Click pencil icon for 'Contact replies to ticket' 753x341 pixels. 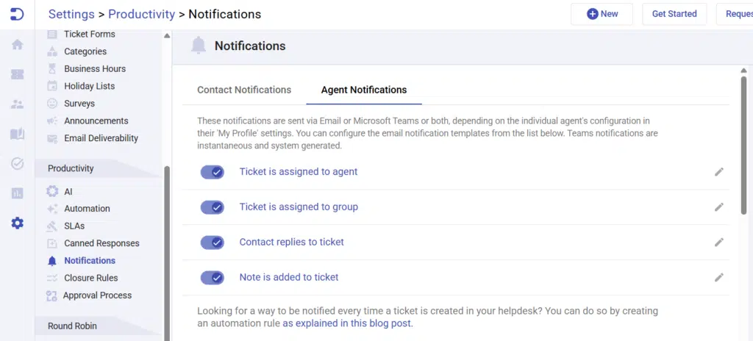[718, 243]
